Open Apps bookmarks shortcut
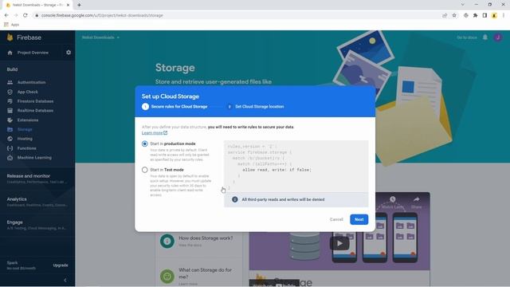Screen dimensions: 510x287 coord(11,25)
